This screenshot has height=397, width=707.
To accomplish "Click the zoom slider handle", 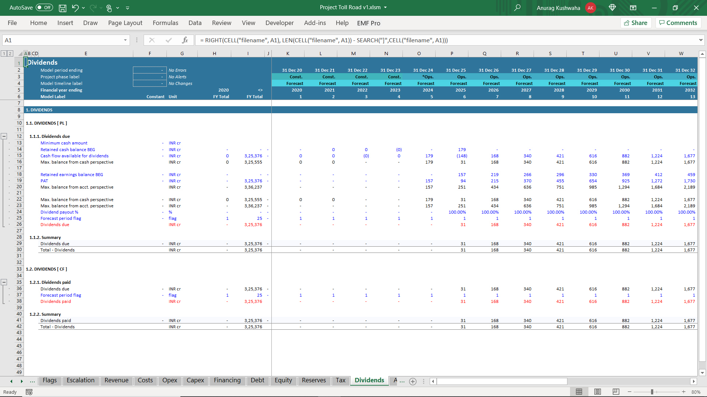I will (652, 392).
